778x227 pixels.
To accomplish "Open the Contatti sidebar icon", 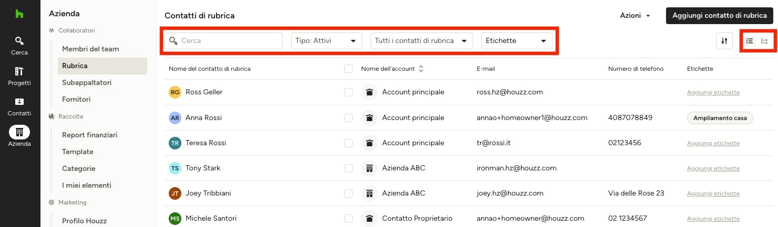I will 19,102.
